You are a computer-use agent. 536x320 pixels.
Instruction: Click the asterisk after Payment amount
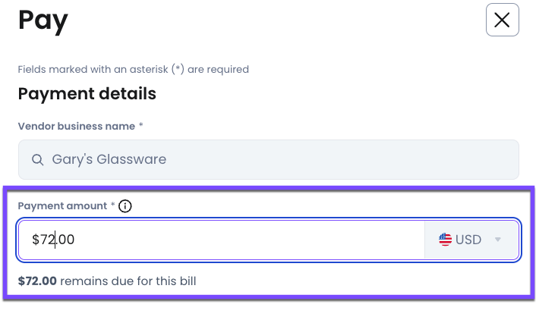tap(114, 205)
